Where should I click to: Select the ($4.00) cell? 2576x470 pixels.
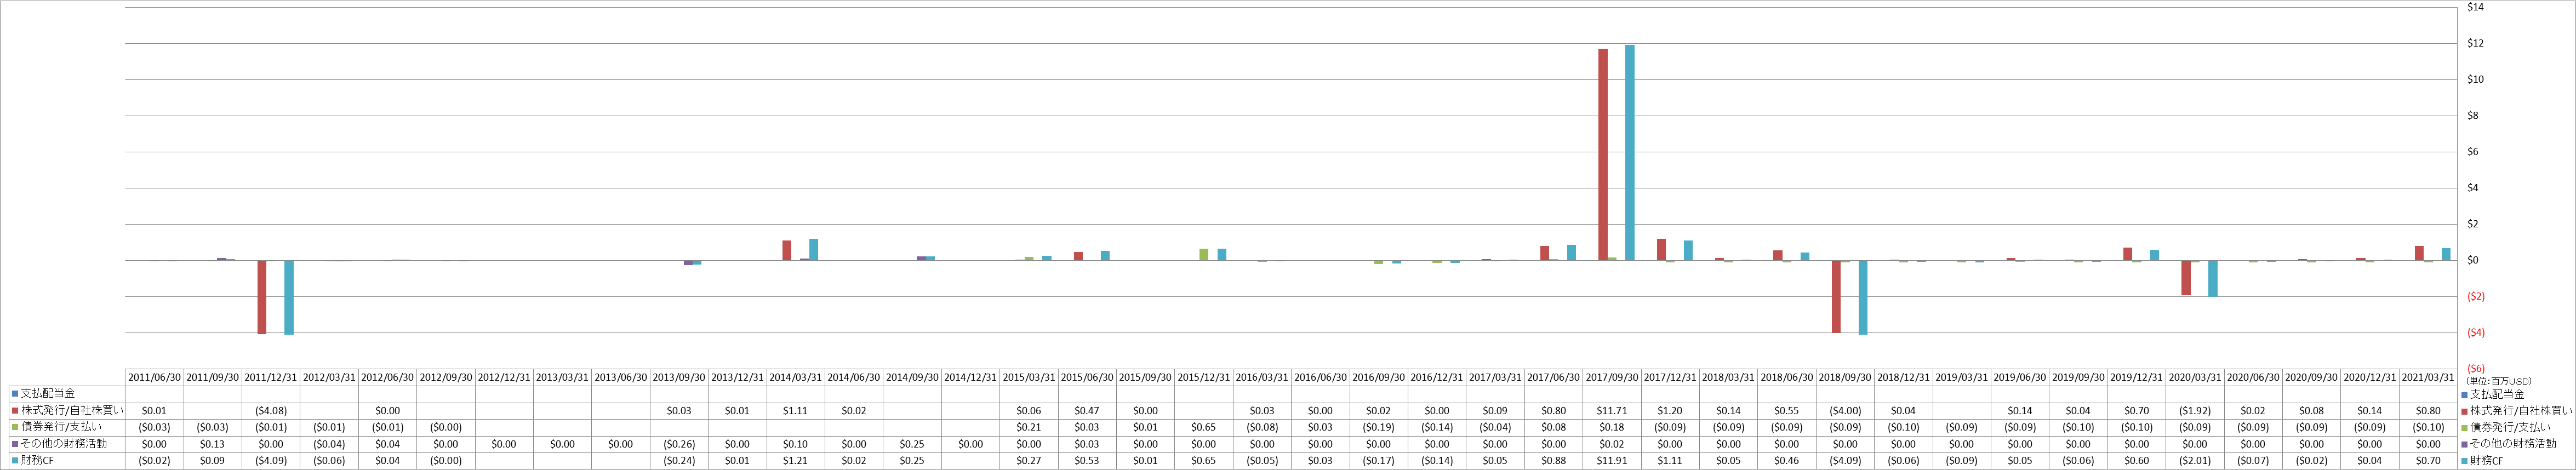pyautogui.click(x=1845, y=411)
